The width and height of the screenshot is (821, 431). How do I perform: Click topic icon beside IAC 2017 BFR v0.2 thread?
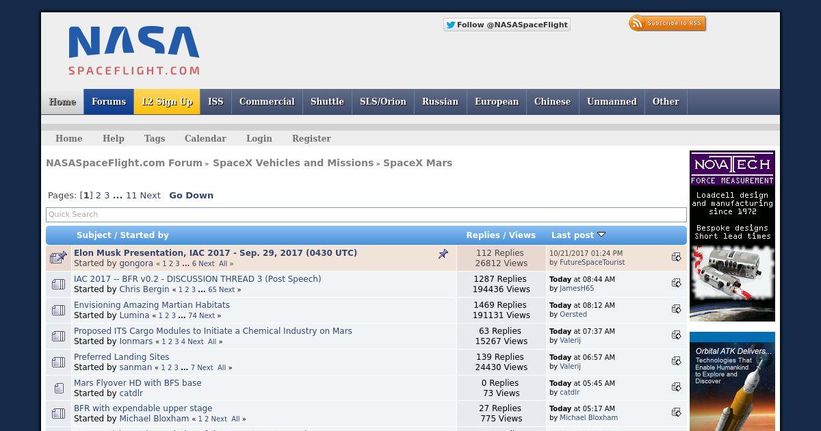click(x=58, y=284)
